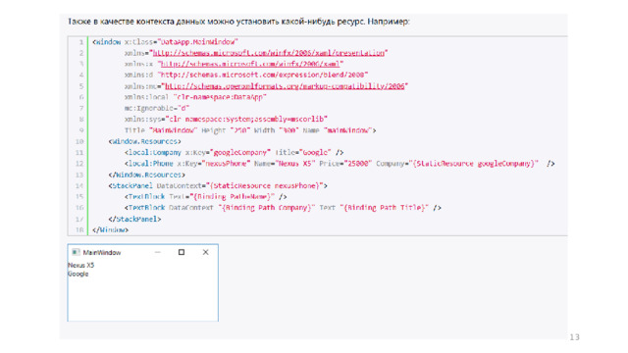
Task: Click the opening Window.Resources tag
Action: (x=144, y=141)
